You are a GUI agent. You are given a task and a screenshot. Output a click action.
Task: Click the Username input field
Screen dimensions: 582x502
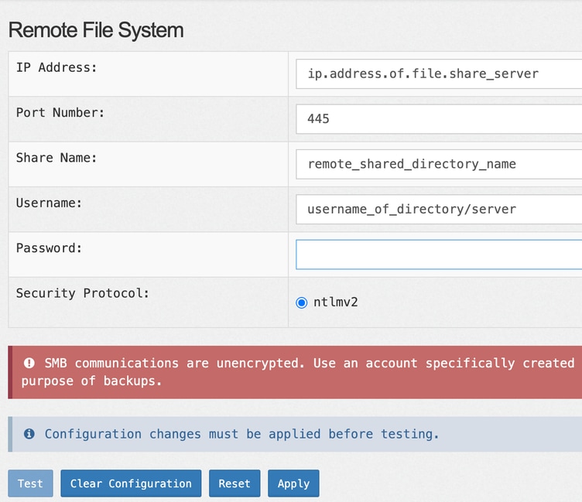[439, 210]
